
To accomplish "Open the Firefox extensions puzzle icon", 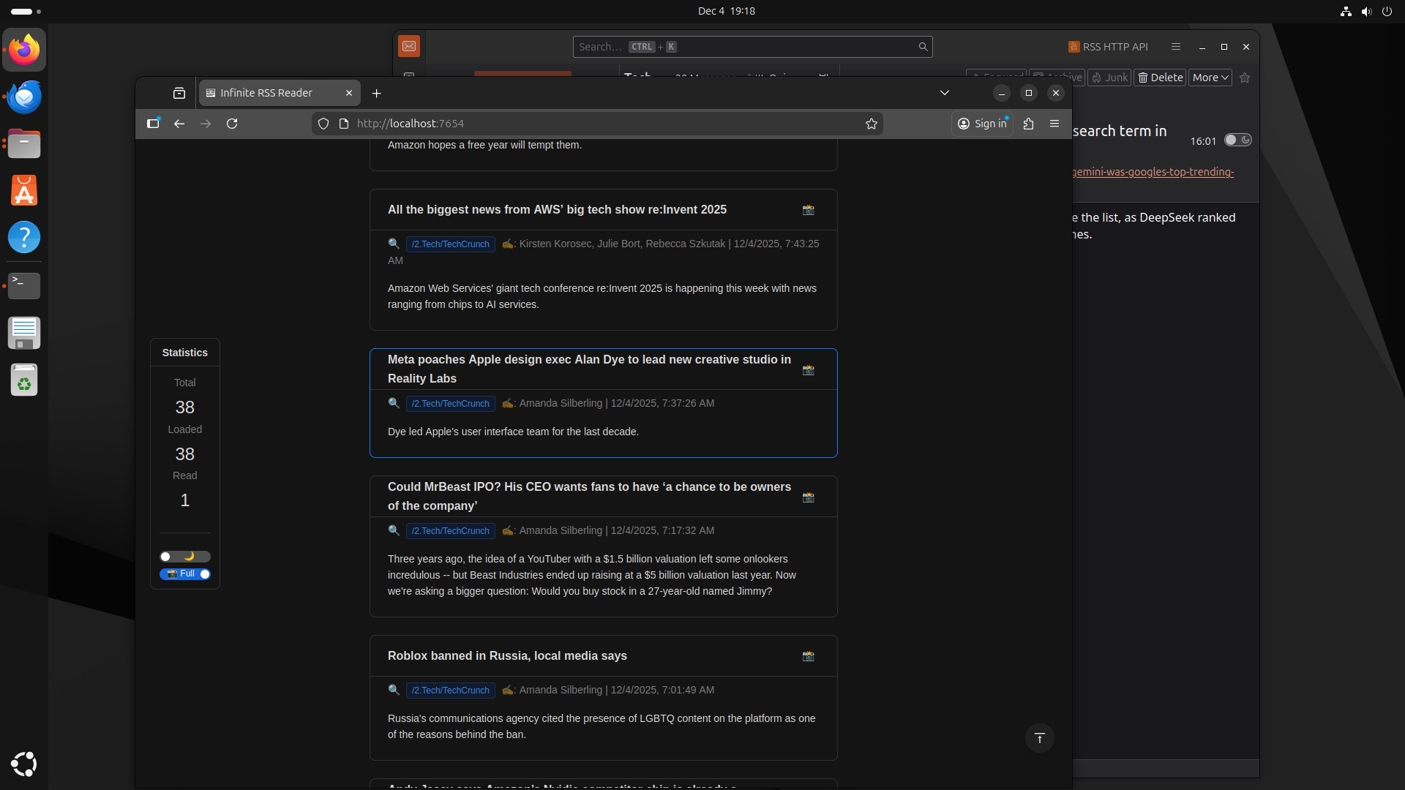I will point(1029,124).
